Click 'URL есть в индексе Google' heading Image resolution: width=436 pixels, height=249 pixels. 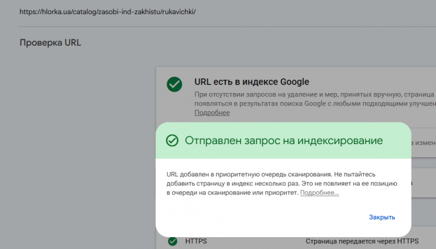click(251, 82)
